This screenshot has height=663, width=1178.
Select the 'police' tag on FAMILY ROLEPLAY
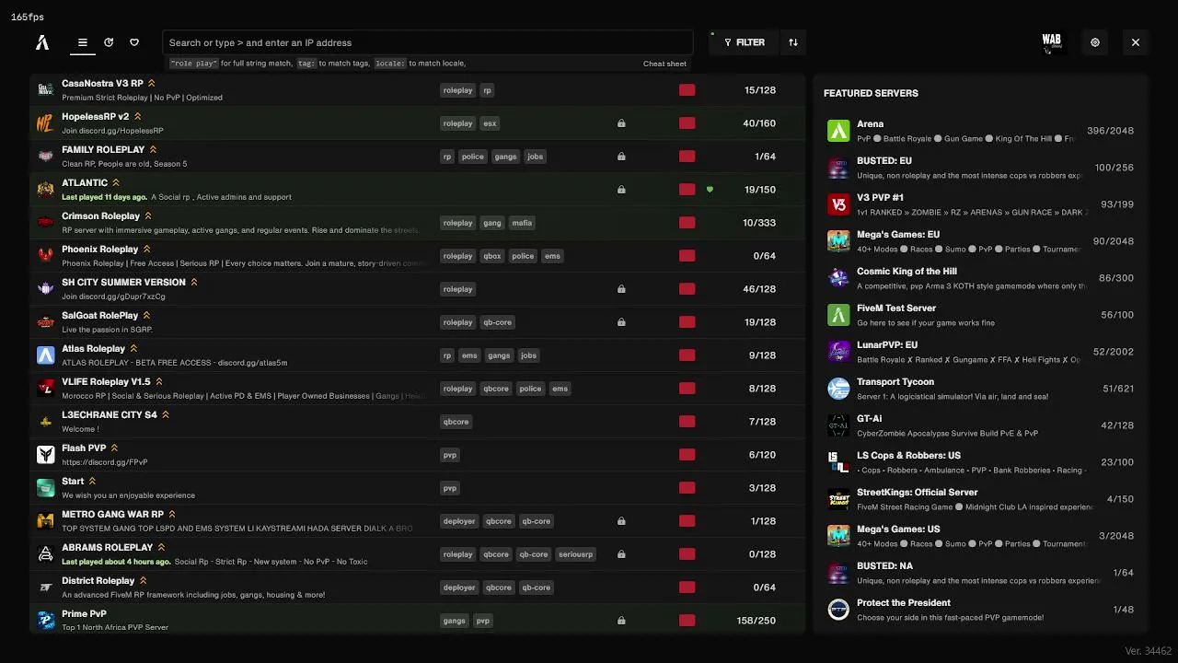[473, 157]
